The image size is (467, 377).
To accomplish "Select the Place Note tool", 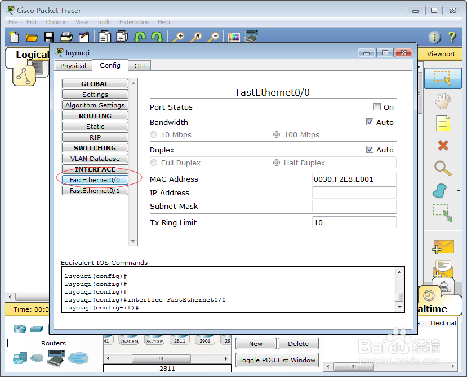I will click(x=443, y=123).
